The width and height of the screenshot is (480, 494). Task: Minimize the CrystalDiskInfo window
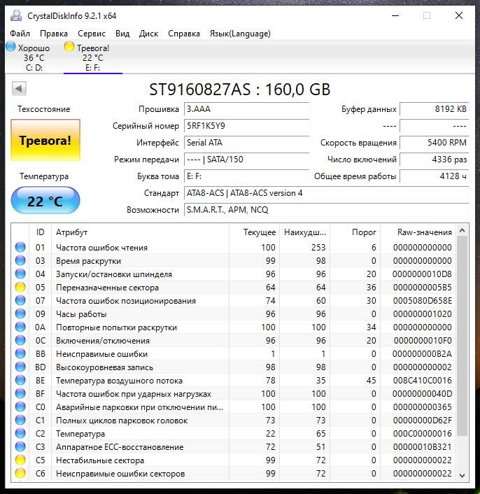tap(395, 15)
